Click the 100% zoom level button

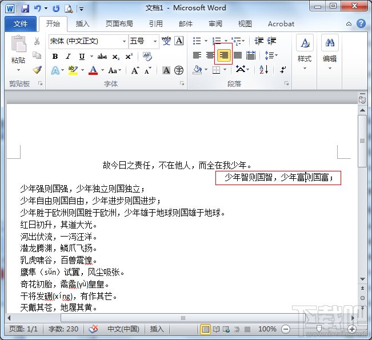tap(267, 329)
